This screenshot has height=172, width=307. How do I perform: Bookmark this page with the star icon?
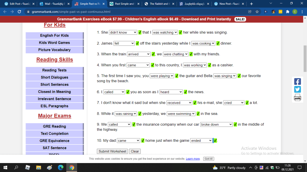click(x=257, y=12)
